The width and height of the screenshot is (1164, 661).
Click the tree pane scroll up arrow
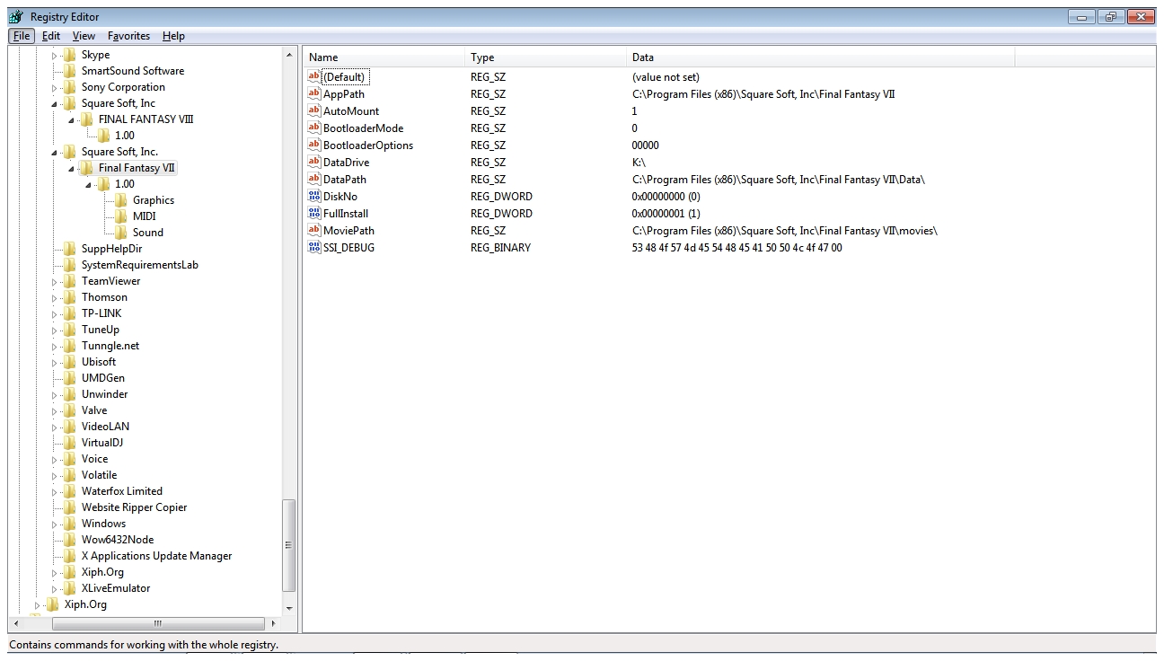click(x=289, y=56)
